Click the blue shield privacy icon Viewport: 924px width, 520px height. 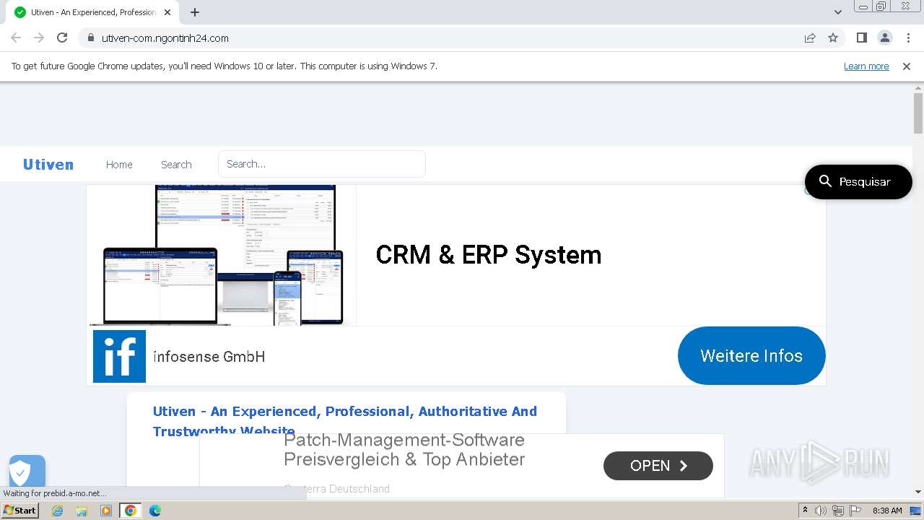click(x=27, y=472)
